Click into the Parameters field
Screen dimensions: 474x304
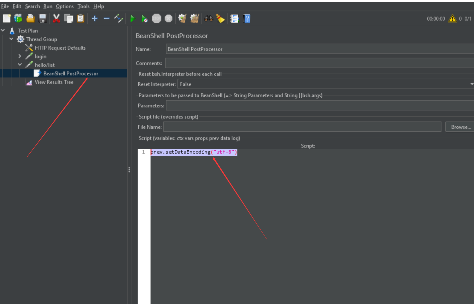pos(320,106)
